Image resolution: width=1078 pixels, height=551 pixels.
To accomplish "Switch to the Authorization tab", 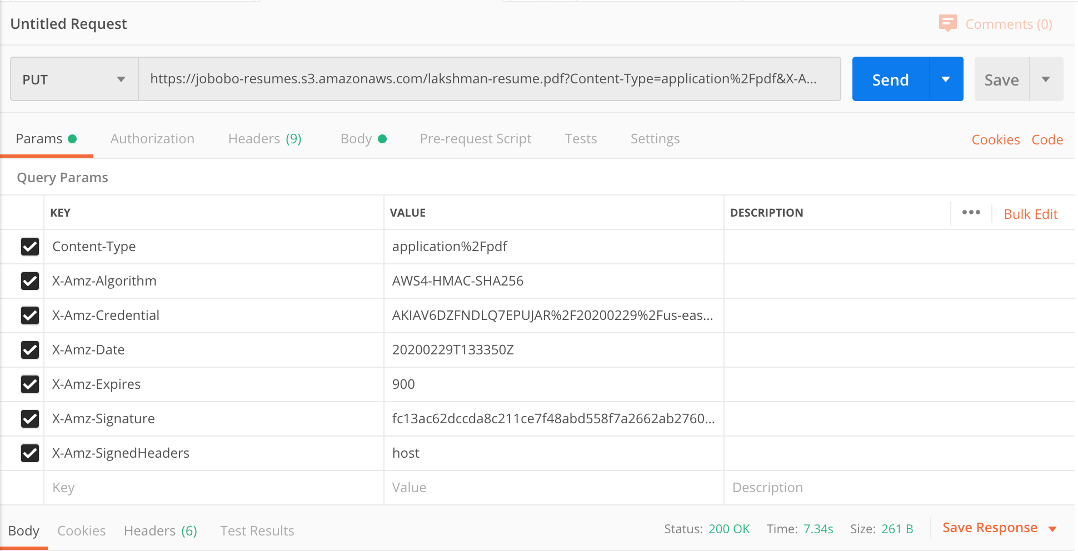I will (x=152, y=139).
